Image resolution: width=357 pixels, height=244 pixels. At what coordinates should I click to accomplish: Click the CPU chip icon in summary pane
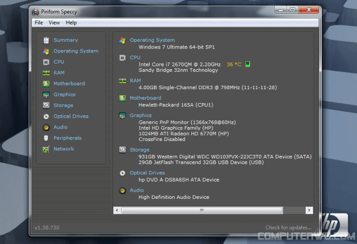[x=123, y=58]
